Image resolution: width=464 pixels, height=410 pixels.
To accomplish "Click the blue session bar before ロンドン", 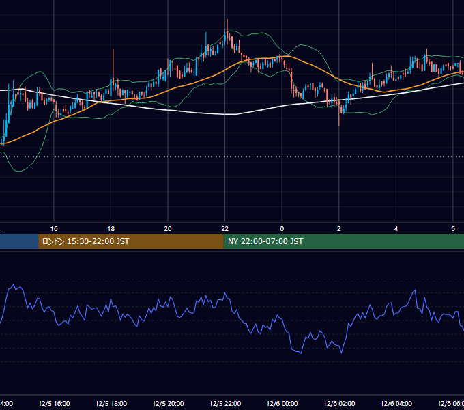I will [19, 241].
